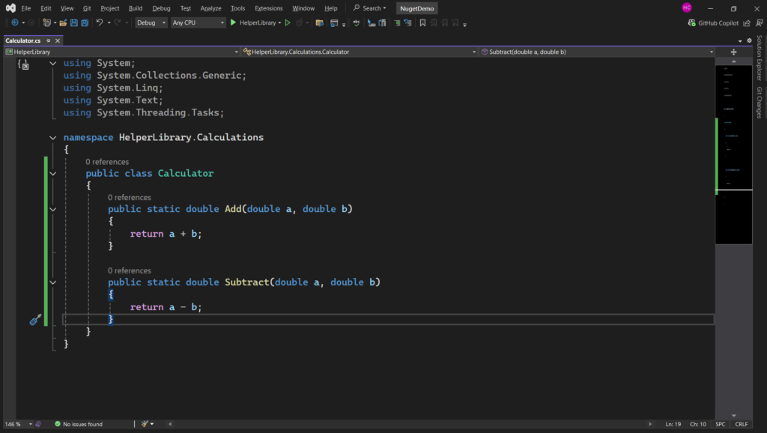This screenshot has width=767, height=433.
Task: Open the HelperLibrary startup project dropdown arrow
Action: pyautogui.click(x=280, y=22)
